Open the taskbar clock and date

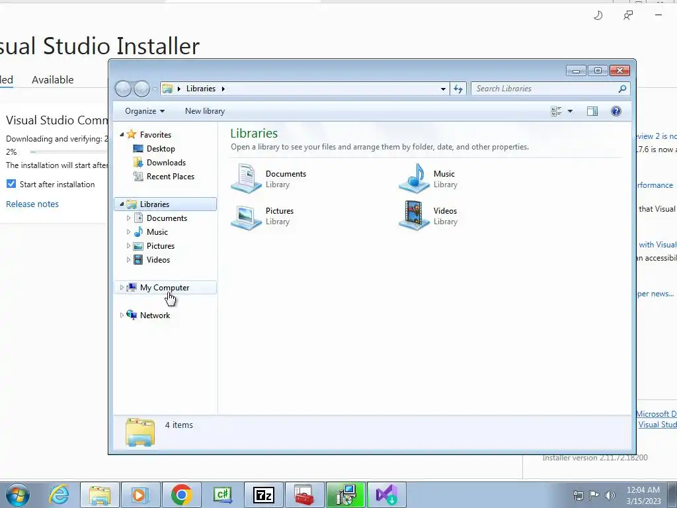[643, 495]
